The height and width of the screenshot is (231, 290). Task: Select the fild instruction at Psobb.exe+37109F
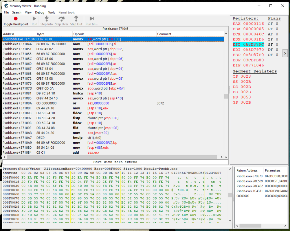coord(113,128)
